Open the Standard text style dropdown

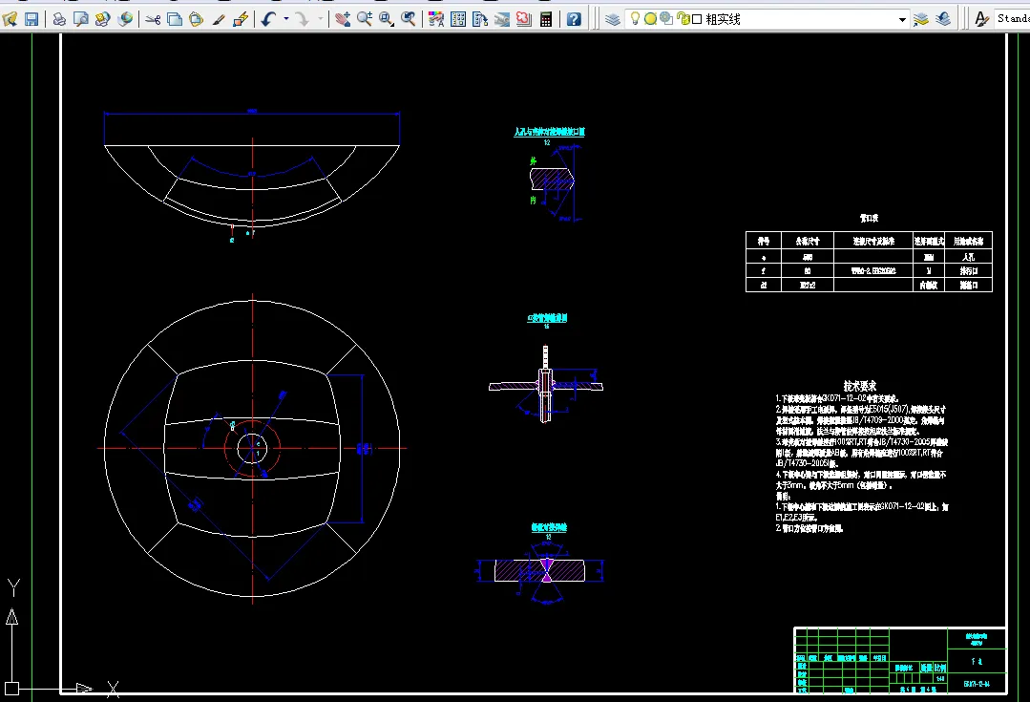click(x=1012, y=19)
